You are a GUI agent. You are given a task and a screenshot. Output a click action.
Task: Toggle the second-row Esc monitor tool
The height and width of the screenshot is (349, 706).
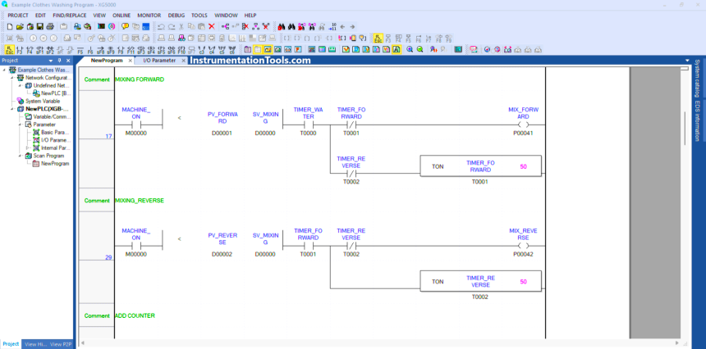tap(378, 39)
